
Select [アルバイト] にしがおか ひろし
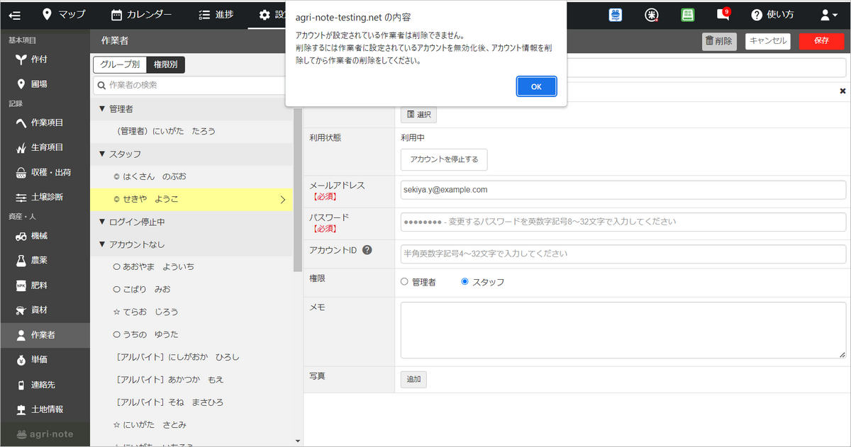coord(191,357)
